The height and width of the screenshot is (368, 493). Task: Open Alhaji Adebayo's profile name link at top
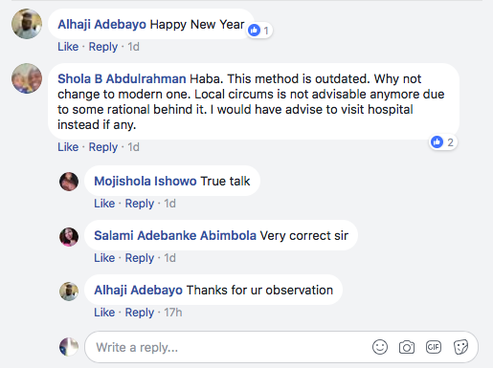(x=101, y=24)
